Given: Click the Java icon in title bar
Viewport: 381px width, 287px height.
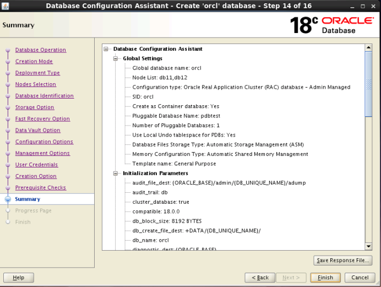Looking at the screenshot, I should pos(6,6).
